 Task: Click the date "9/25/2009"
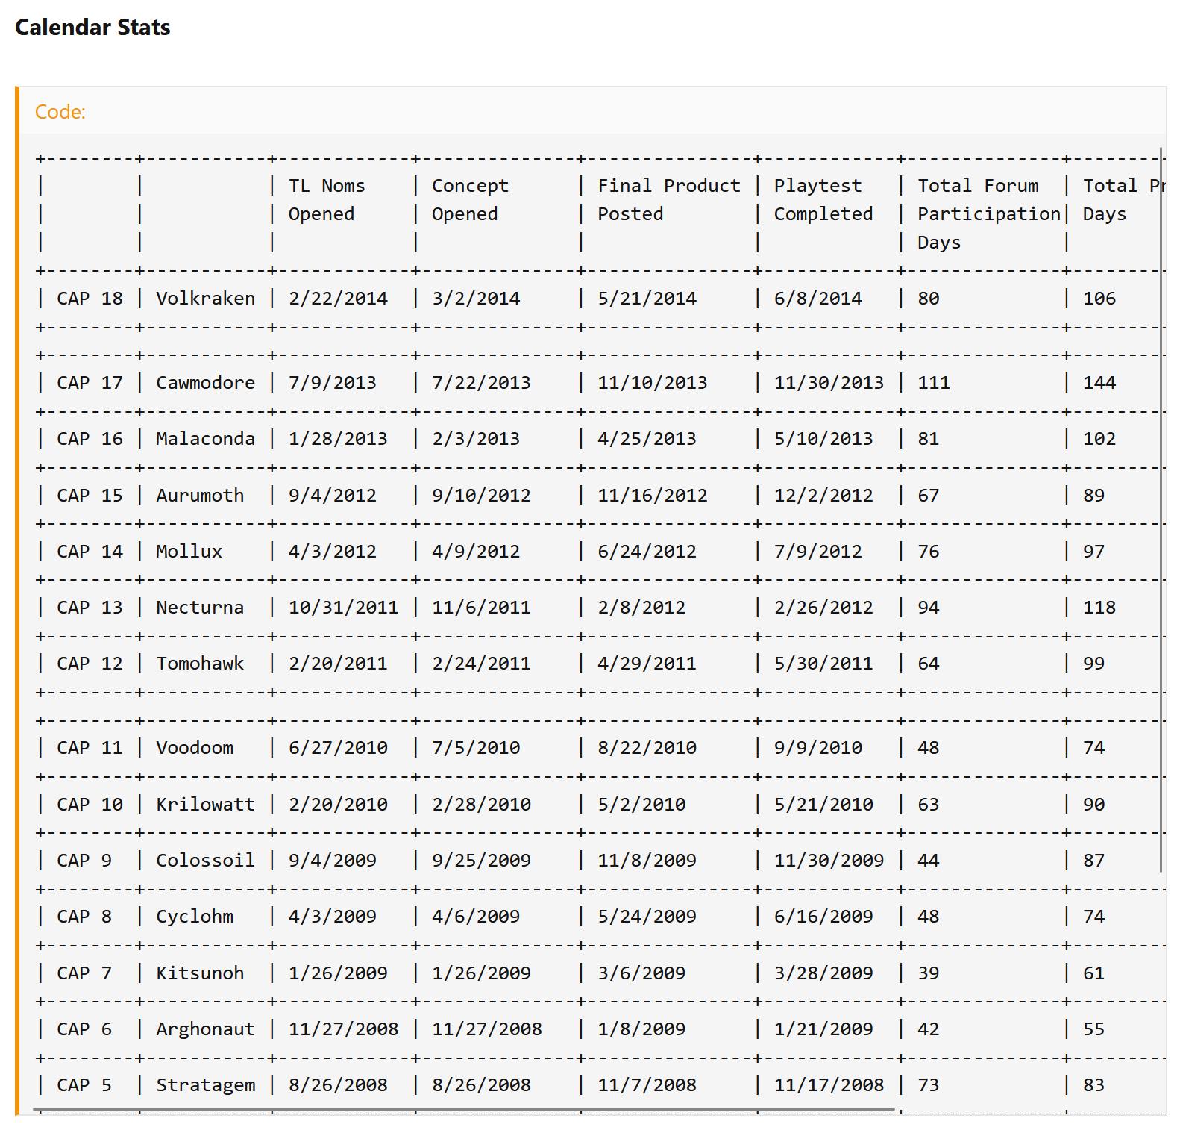tap(481, 861)
